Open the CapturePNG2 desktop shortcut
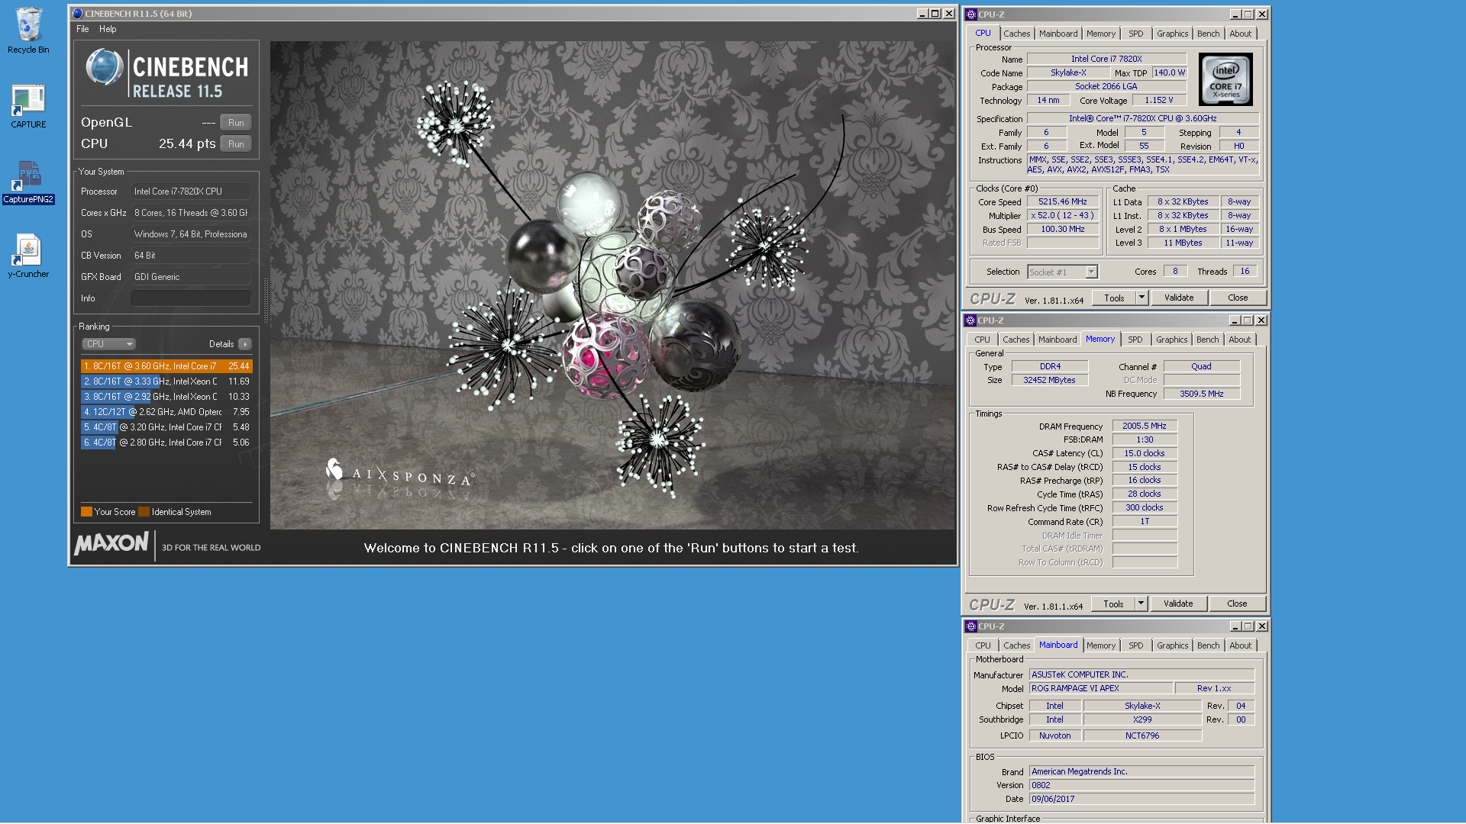Image resolution: width=1466 pixels, height=824 pixels. (28, 182)
